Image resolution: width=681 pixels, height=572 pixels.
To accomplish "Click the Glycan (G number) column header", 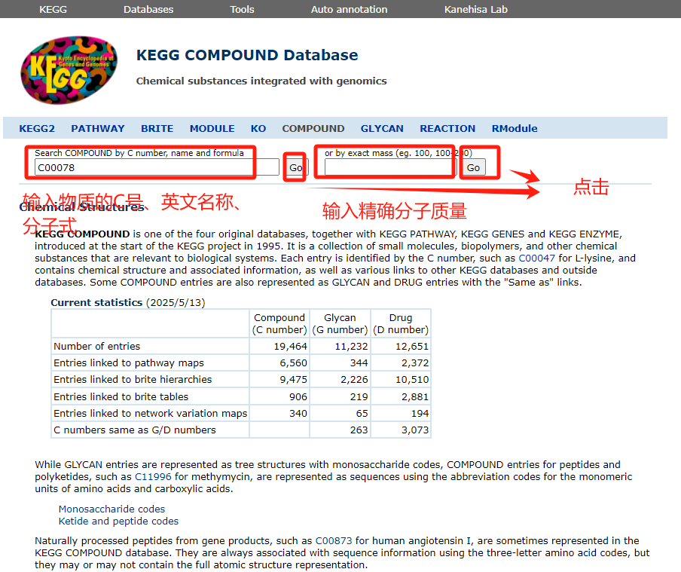I will click(340, 324).
